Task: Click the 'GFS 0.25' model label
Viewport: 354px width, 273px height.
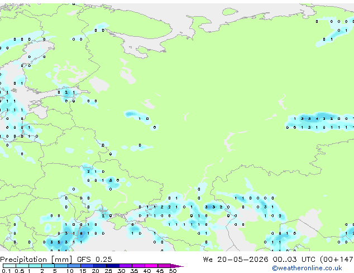Action: (94, 260)
